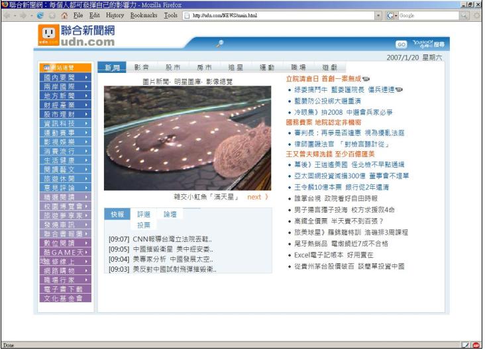
Task: Click the red adblock icon in status bar
Action: [476, 345]
